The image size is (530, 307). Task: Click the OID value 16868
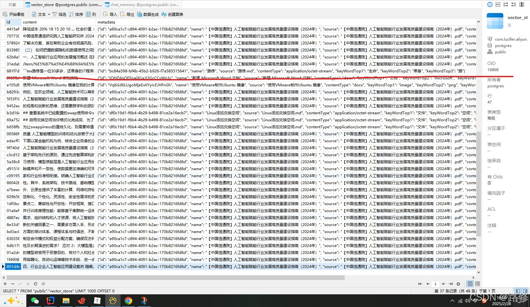pyautogui.click(x=493, y=70)
